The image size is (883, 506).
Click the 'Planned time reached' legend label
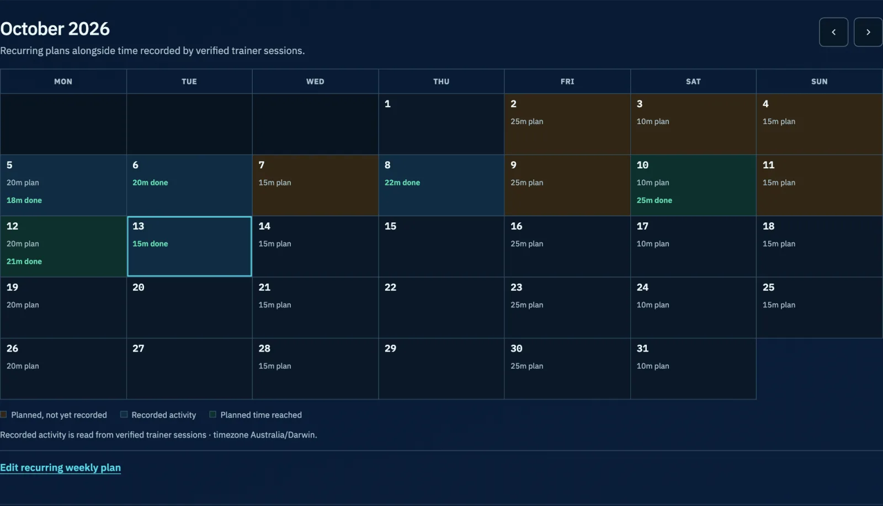click(261, 415)
